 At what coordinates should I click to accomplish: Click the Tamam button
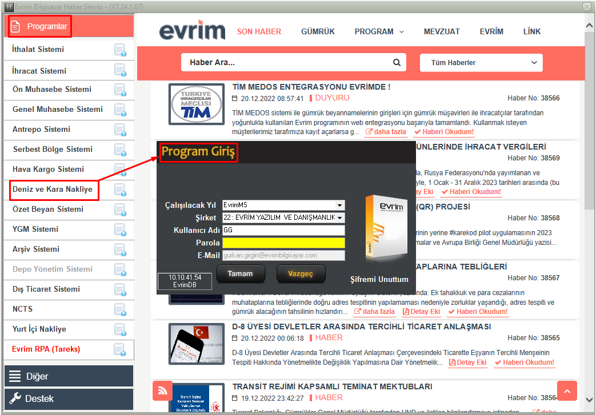pyautogui.click(x=240, y=274)
